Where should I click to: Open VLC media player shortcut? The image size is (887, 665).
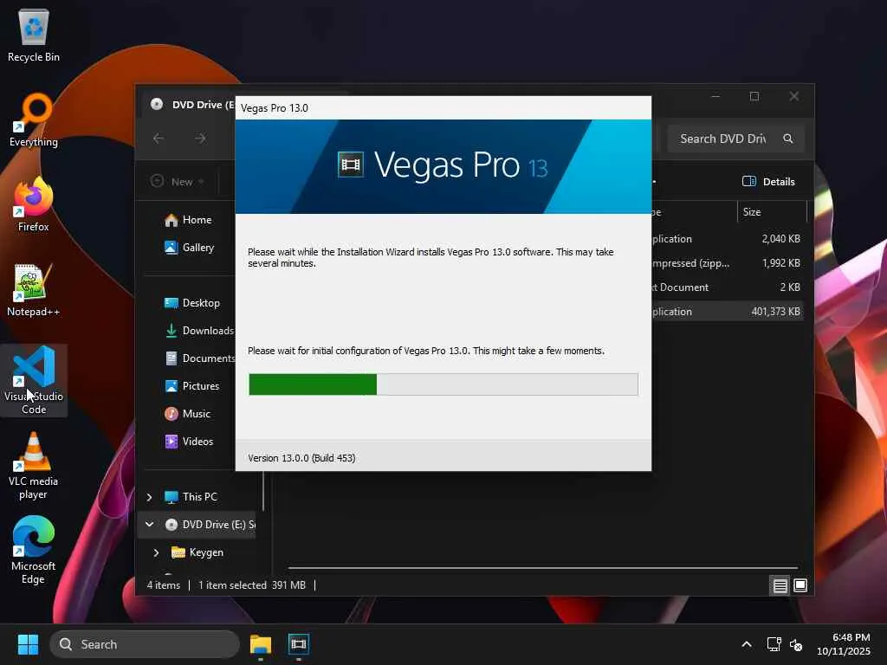pos(34,466)
